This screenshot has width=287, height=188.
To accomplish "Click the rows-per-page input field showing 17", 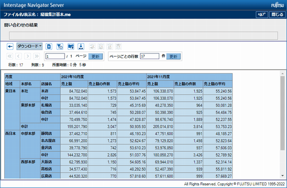I will click(x=150, y=56).
